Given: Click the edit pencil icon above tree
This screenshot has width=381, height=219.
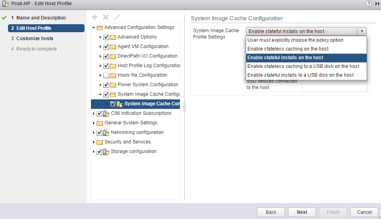Looking at the screenshot, I should (117, 17).
